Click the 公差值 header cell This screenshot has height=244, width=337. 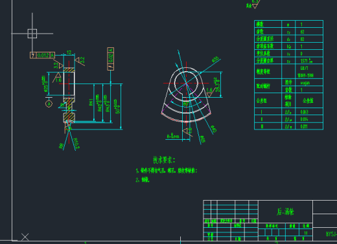coord(308,100)
